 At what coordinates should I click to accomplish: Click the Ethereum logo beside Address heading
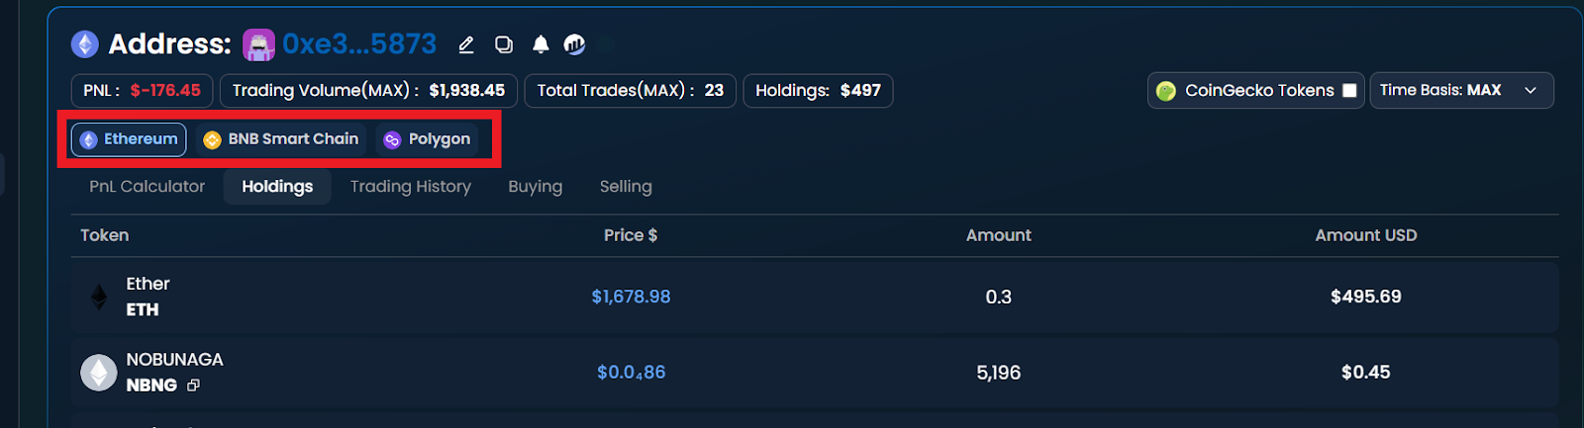pos(85,44)
